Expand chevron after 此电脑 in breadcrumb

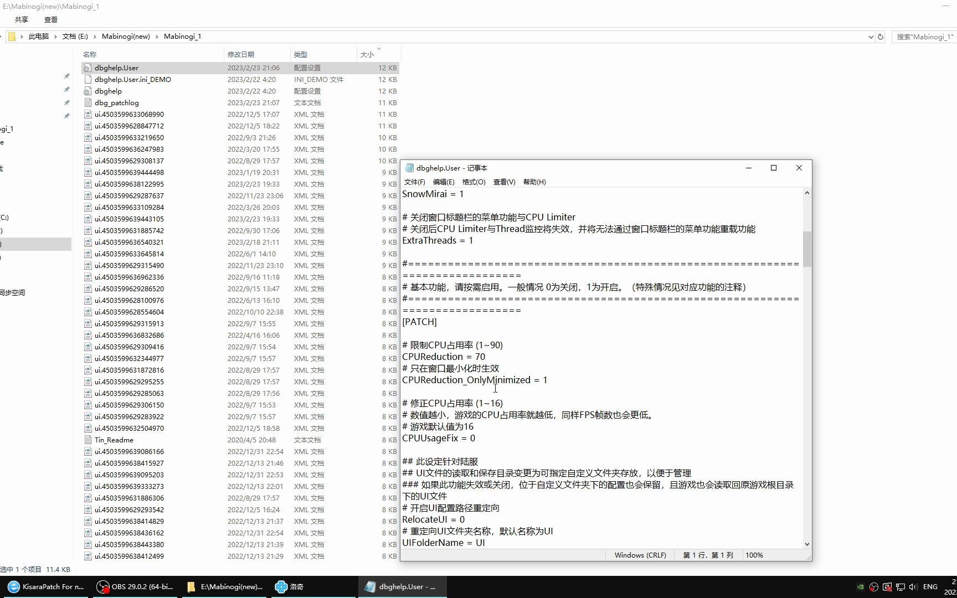click(x=55, y=37)
